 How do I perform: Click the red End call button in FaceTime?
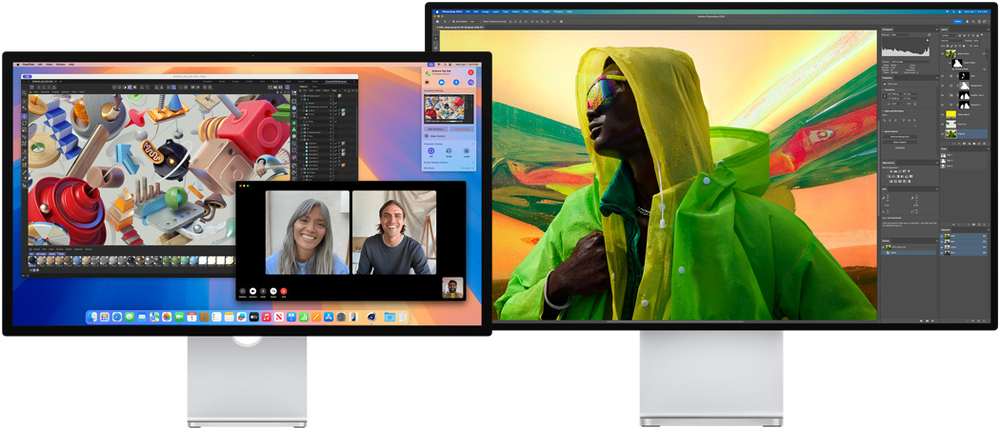(x=284, y=291)
